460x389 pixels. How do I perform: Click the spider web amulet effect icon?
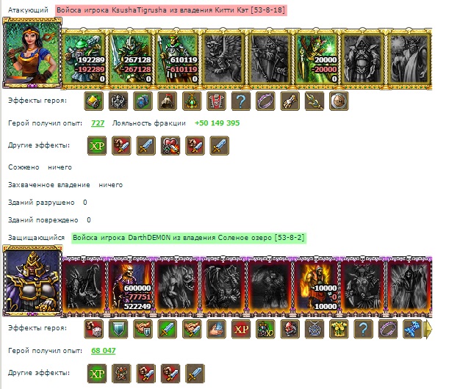315,329
